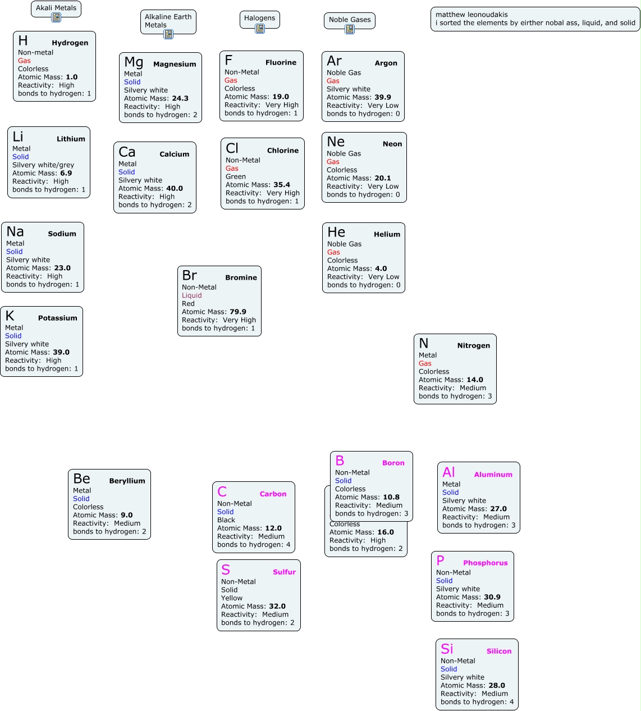Open the note icon on Akali Metals
This screenshot has width=641, height=711.
pyautogui.click(x=56, y=17)
